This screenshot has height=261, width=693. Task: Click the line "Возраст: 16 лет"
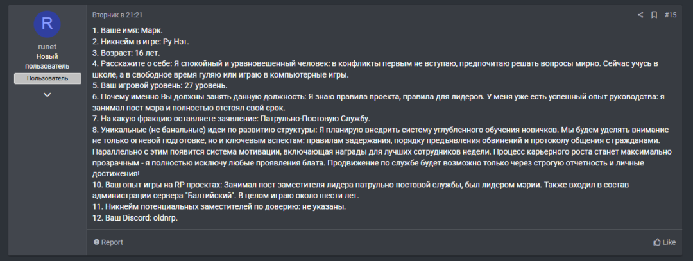[x=126, y=53]
